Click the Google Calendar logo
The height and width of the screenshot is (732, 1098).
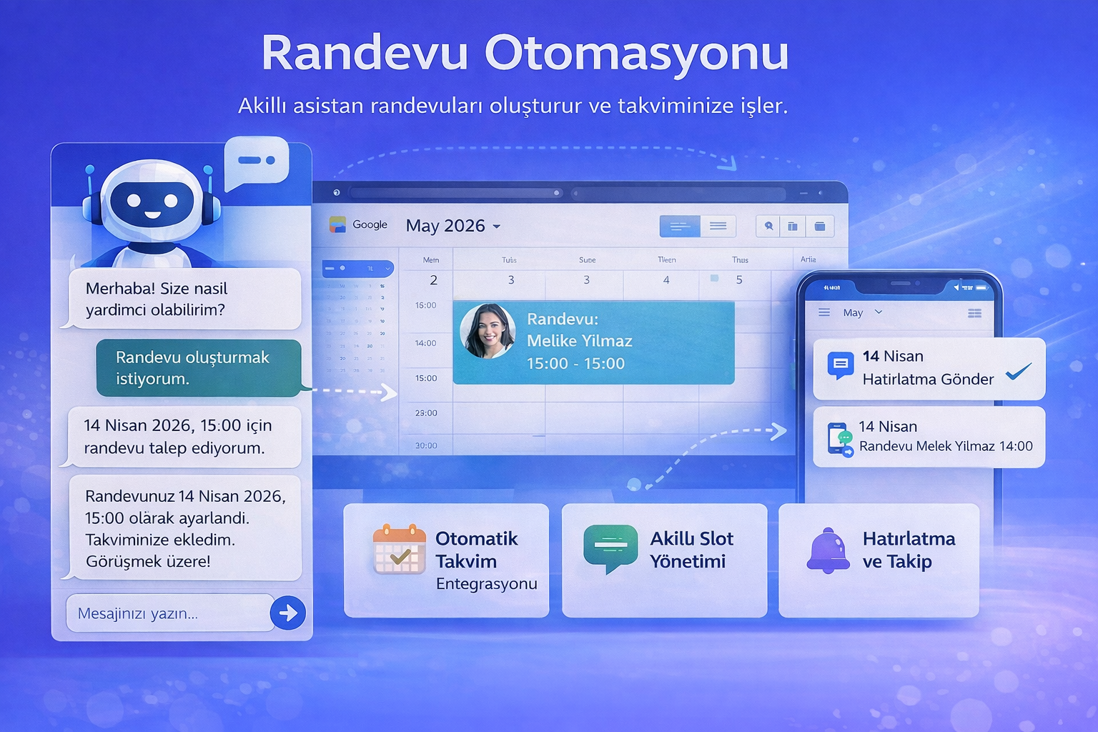tap(337, 224)
